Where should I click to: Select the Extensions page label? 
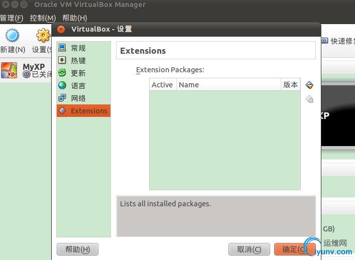pos(89,111)
